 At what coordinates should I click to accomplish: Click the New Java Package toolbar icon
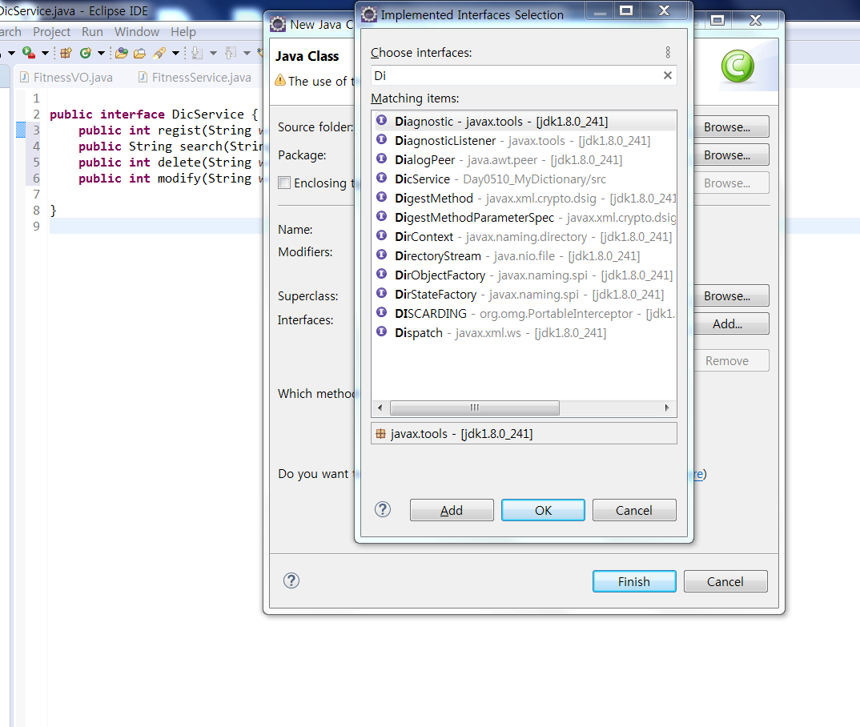(66, 53)
